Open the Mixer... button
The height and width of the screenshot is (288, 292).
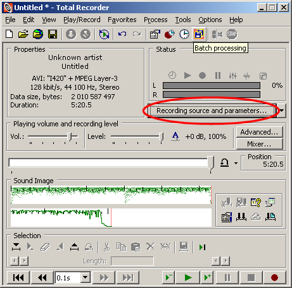pos(259,144)
